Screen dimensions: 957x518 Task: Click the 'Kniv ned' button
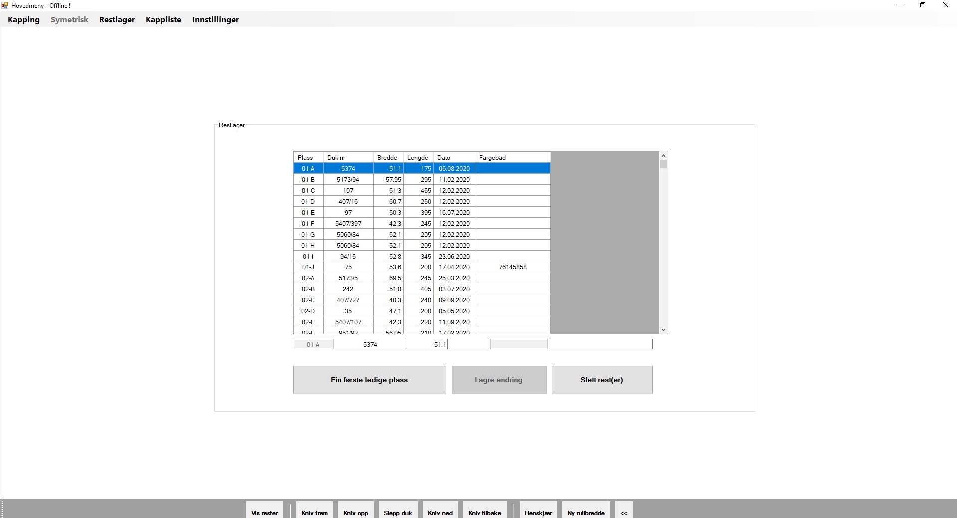[440, 512]
